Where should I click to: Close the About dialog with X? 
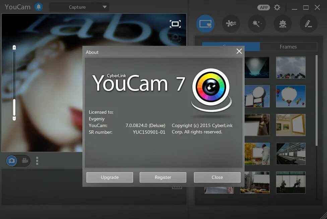tap(239, 51)
